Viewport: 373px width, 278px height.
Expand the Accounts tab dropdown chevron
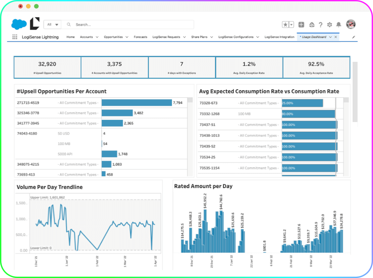(97, 37)
